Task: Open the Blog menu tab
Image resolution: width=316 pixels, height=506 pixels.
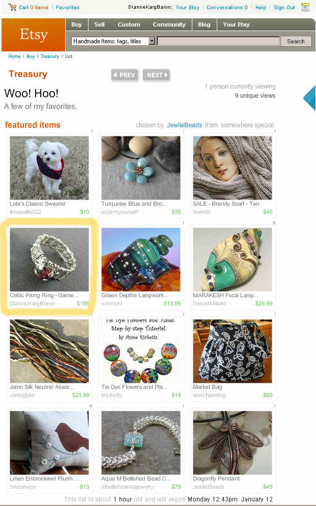Action: click(x=204, y=24)
